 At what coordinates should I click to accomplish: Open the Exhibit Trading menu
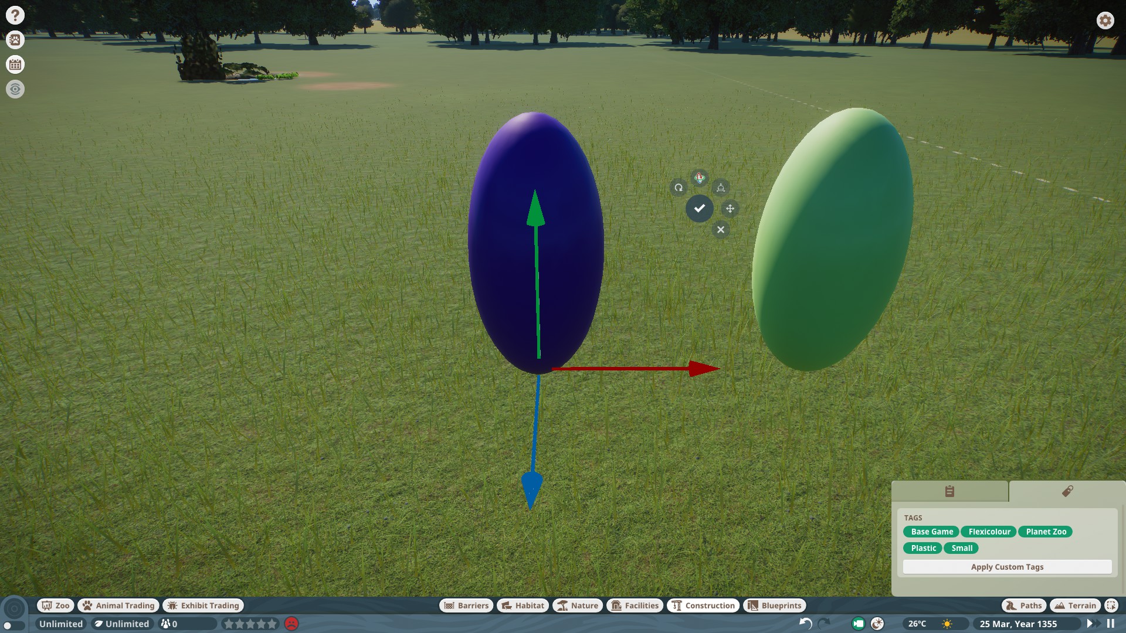204,605
